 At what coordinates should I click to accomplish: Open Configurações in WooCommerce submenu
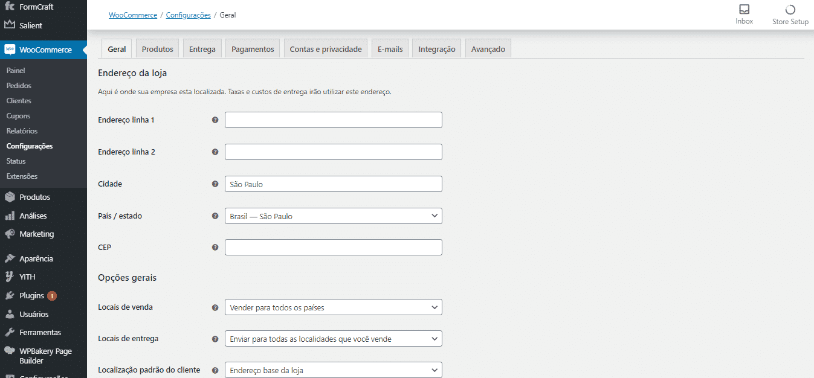pyautogui.click(x=30, y=146)
